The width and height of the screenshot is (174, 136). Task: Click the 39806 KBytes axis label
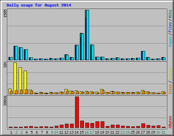point(5,101)
